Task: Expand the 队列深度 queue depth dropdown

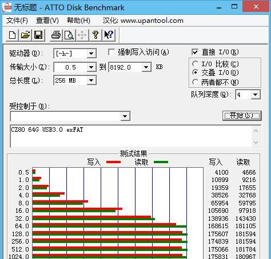Action: [255, 95]
